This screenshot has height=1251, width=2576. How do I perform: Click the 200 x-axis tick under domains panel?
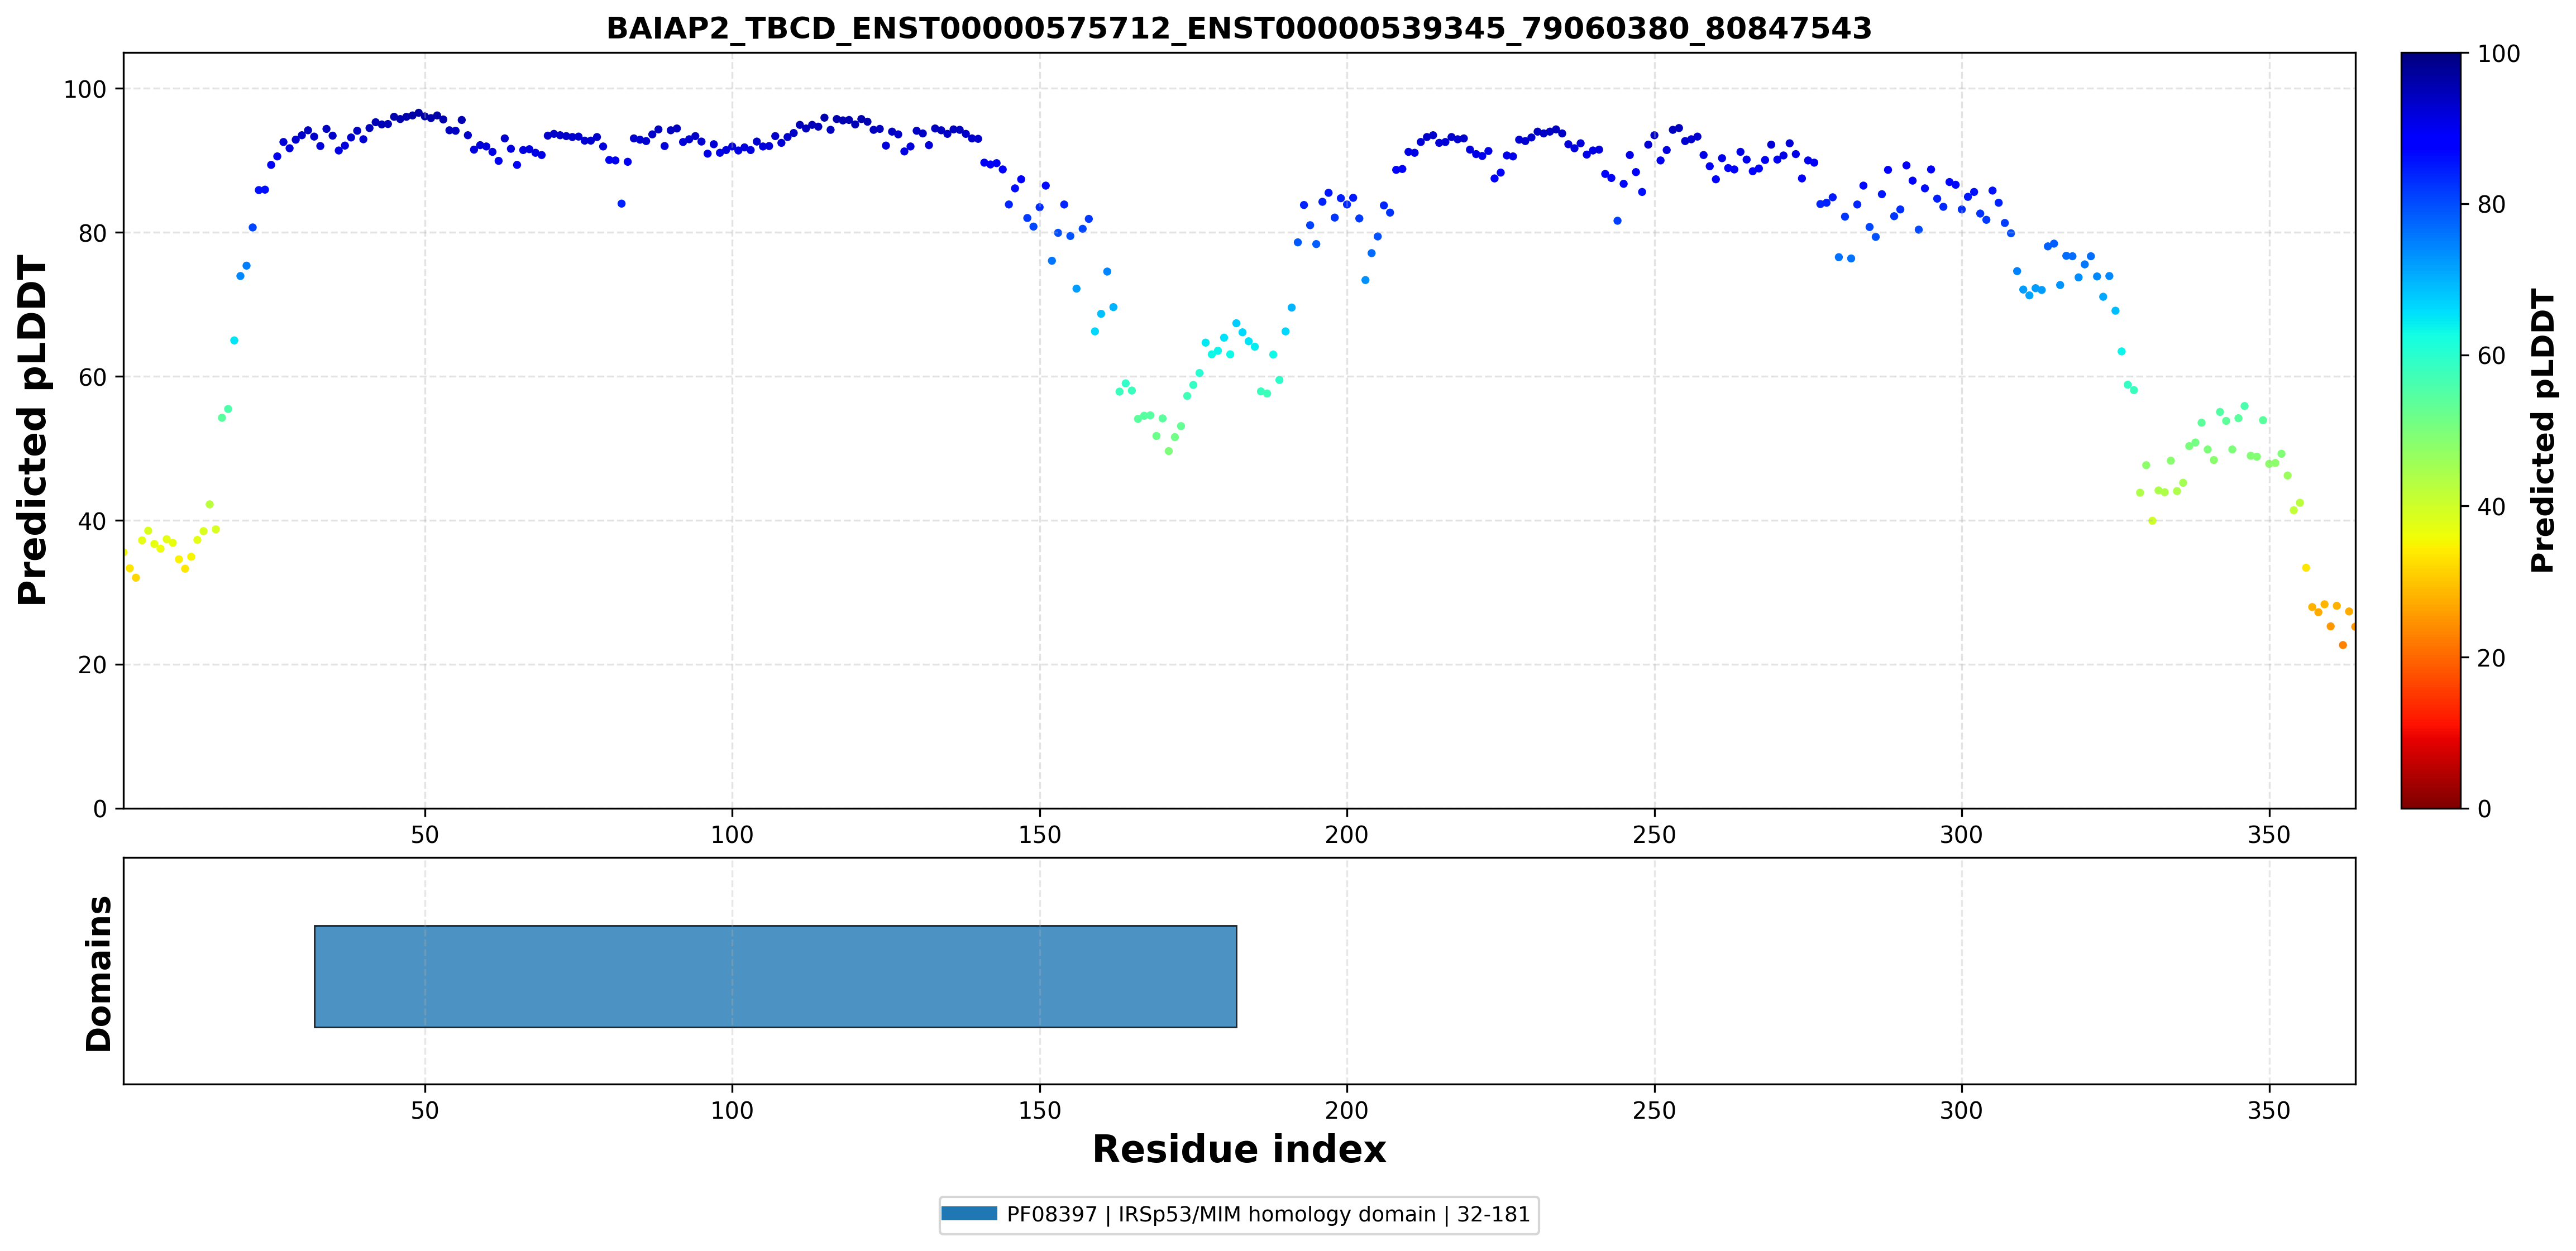(x=1346, y=1111)
